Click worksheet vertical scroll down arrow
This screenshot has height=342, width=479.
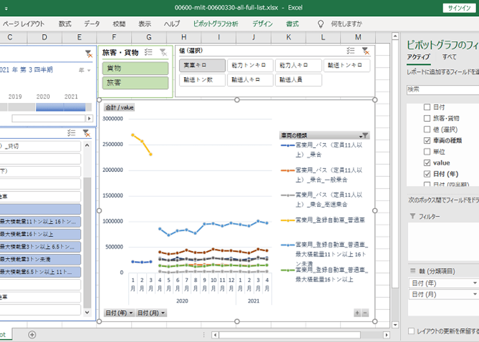(395, 325)
